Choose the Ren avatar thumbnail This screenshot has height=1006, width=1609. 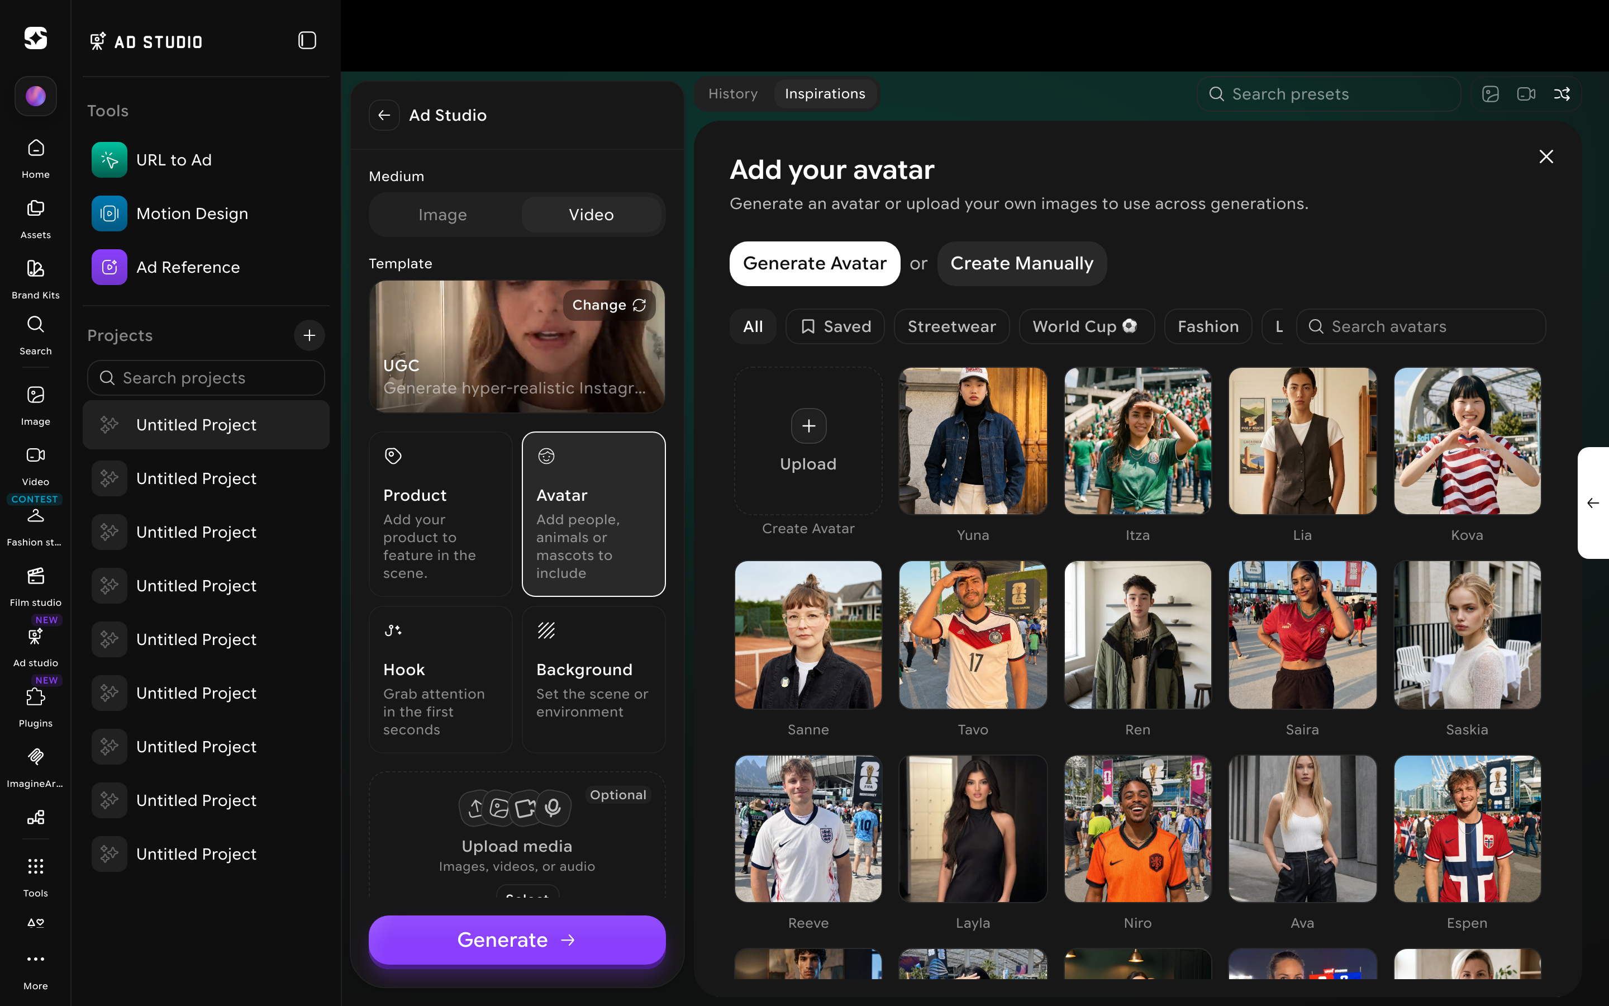[1137, 635]
